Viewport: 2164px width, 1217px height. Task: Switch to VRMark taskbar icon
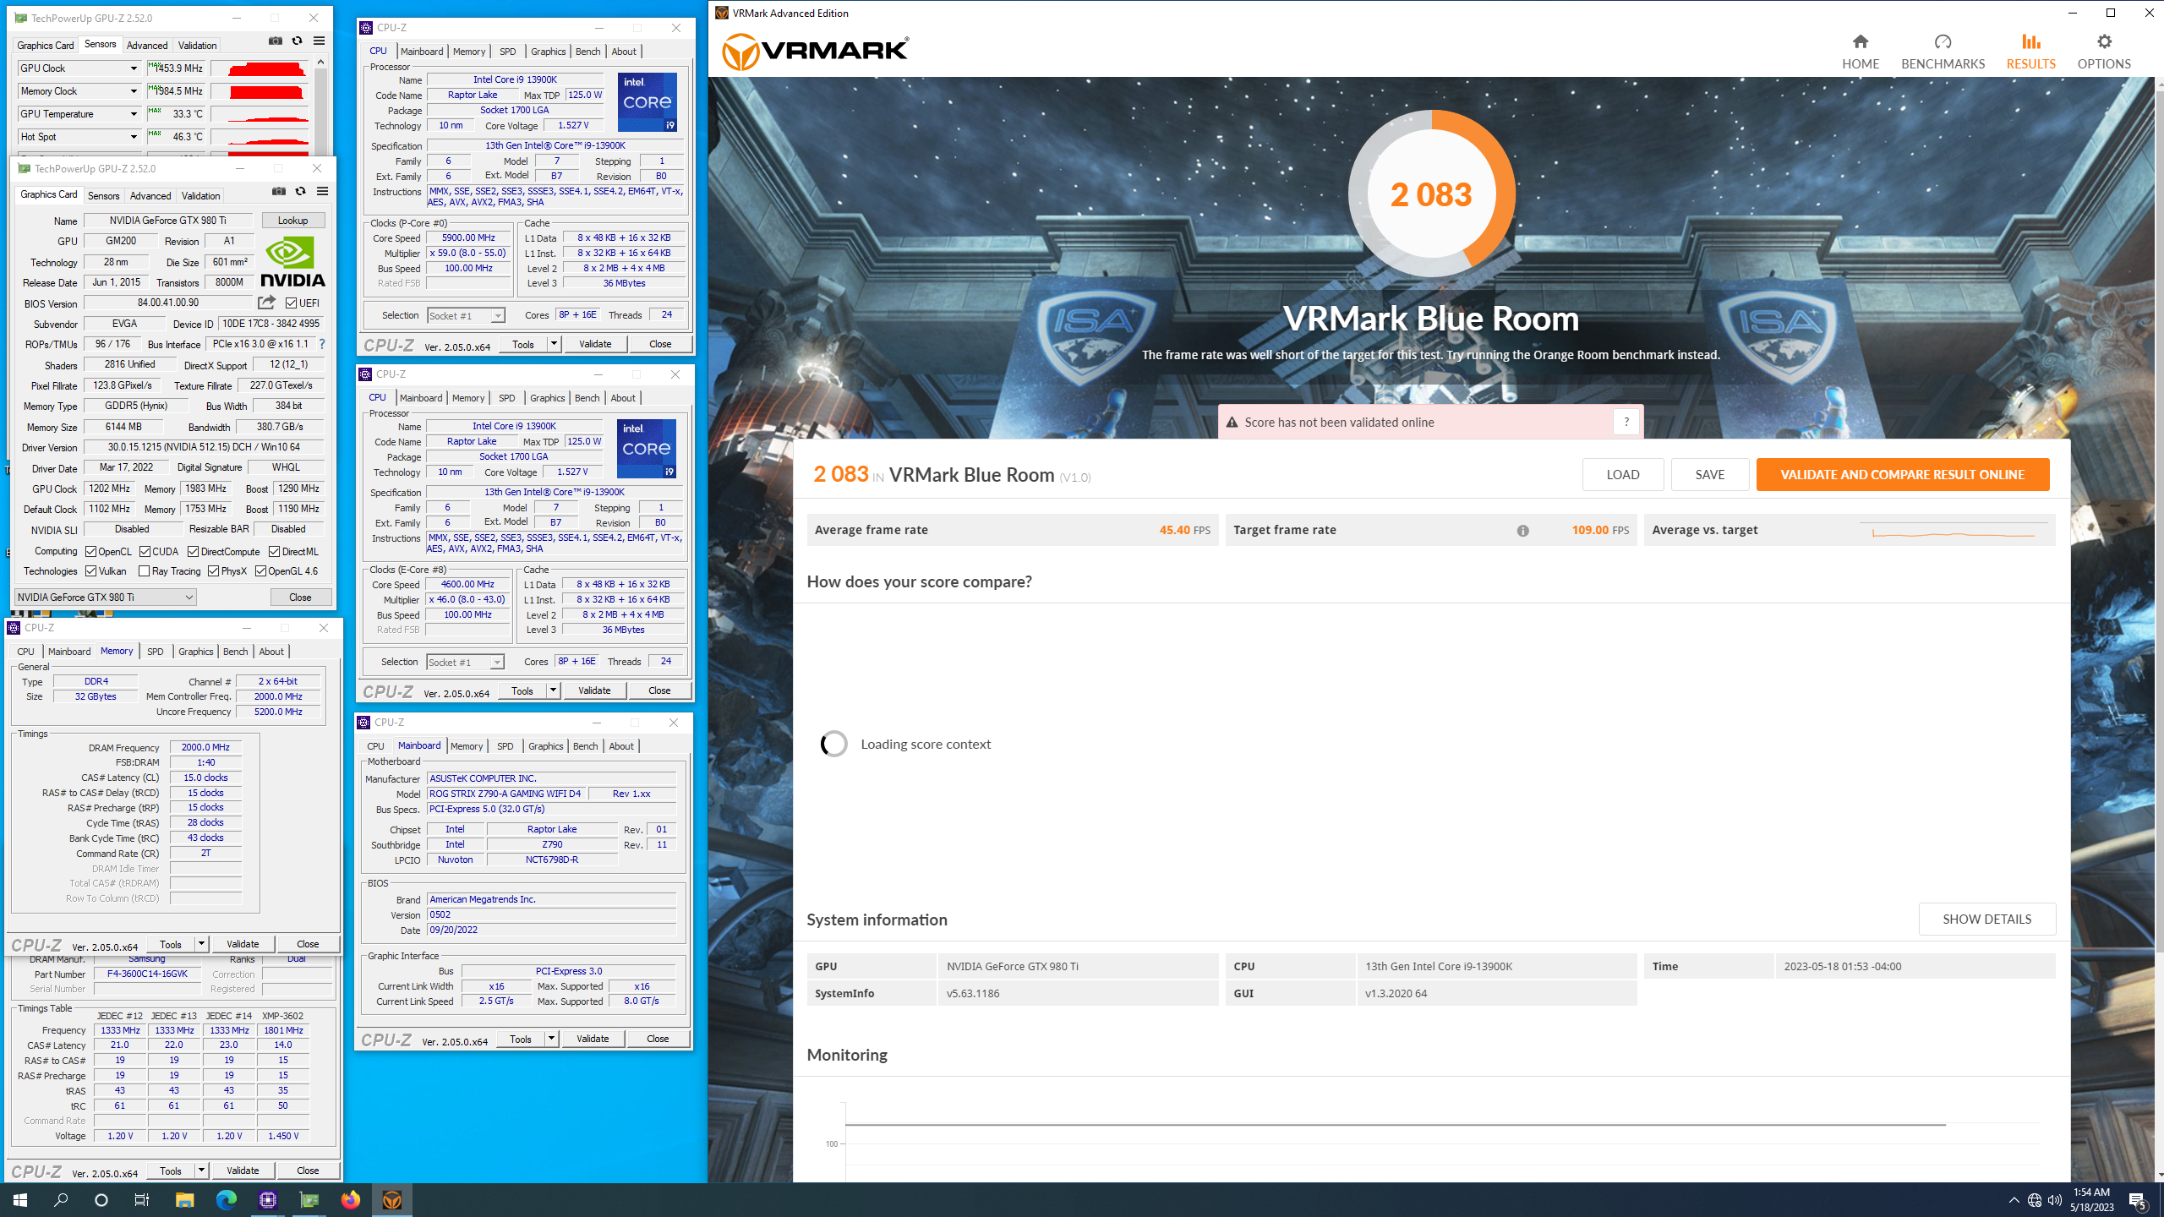tap(392, 1199)
